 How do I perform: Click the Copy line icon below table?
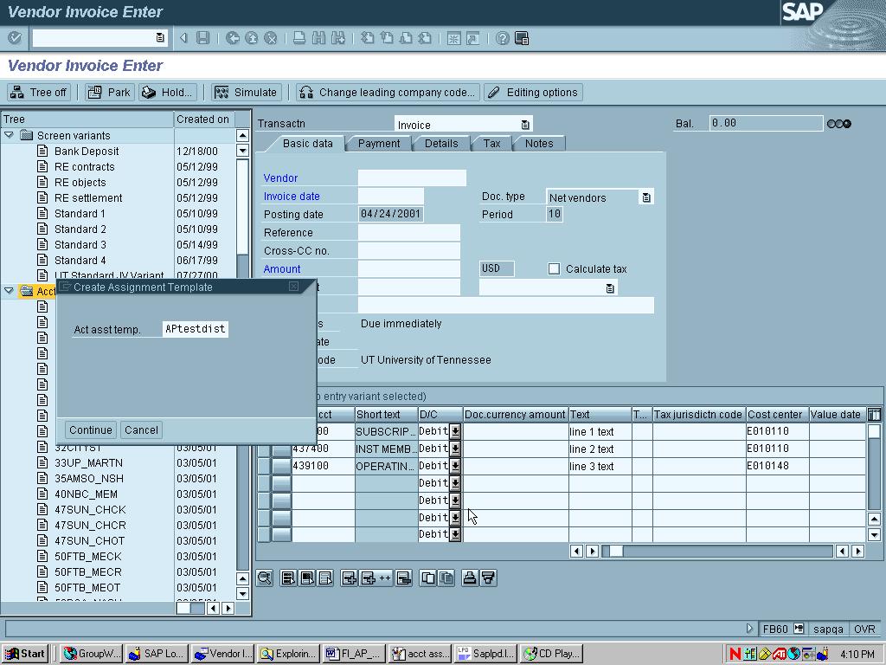(428, 578)
